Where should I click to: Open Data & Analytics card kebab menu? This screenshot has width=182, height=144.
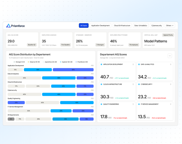[171, 64]
